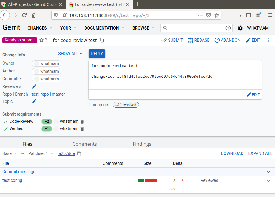
Task: Click the Author whatmam chip
Action: [x=47, y=71]
